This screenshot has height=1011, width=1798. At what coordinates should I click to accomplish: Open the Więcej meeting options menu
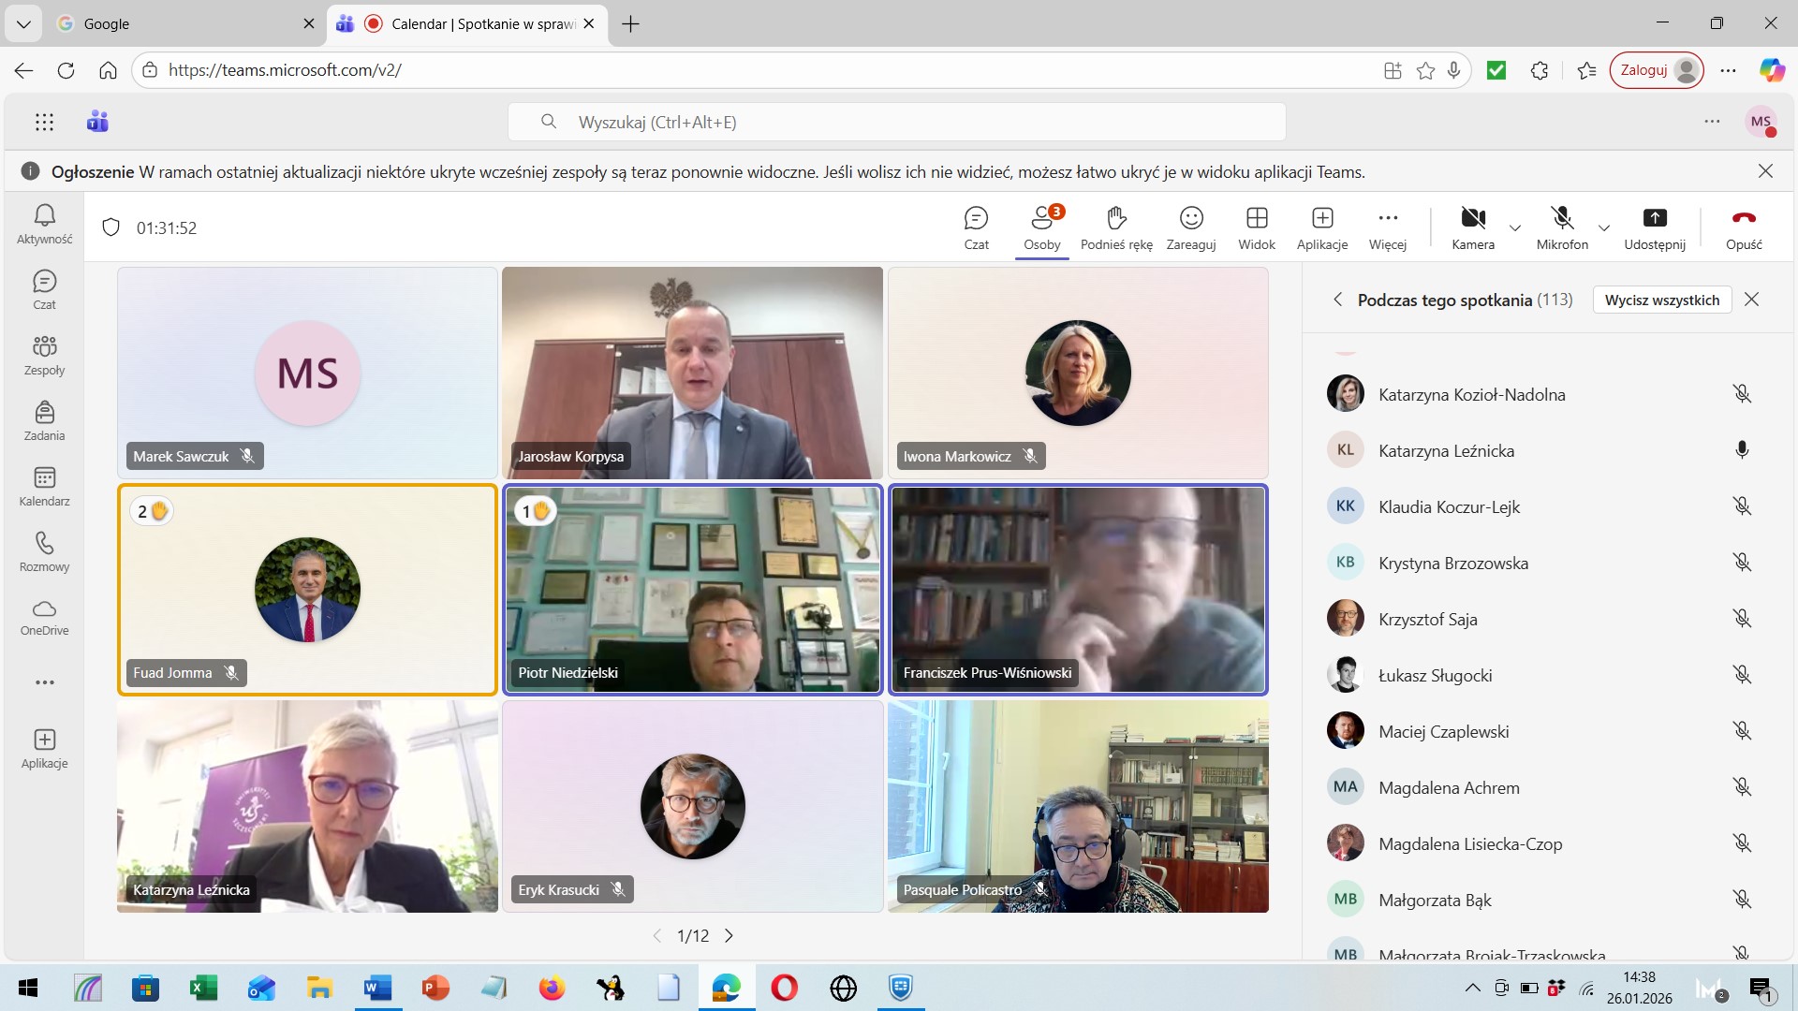click(x=1388, y=218)
